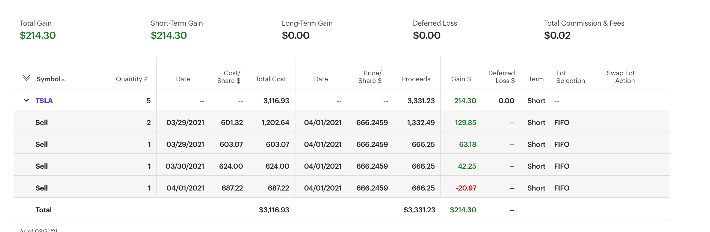
Task: Expand all rows with double-chevron icon
Action: point(26,78)
